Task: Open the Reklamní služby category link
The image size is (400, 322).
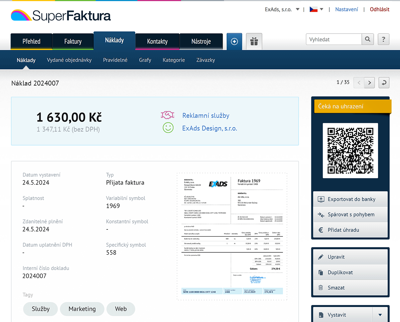Action: click(206, 116)
